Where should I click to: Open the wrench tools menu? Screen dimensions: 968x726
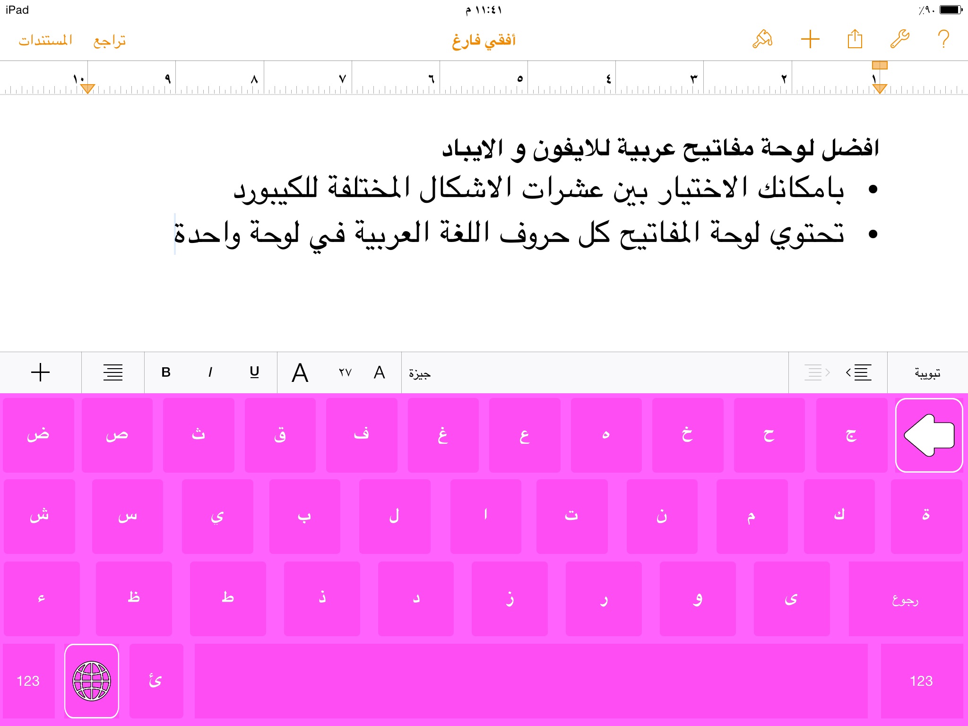pos(899,39)
